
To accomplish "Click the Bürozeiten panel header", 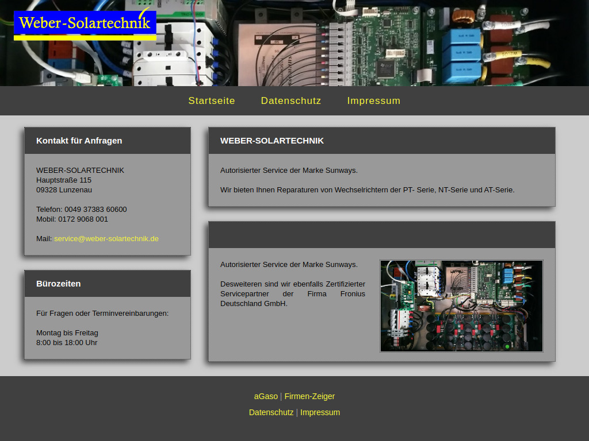I will click(59, 283).
